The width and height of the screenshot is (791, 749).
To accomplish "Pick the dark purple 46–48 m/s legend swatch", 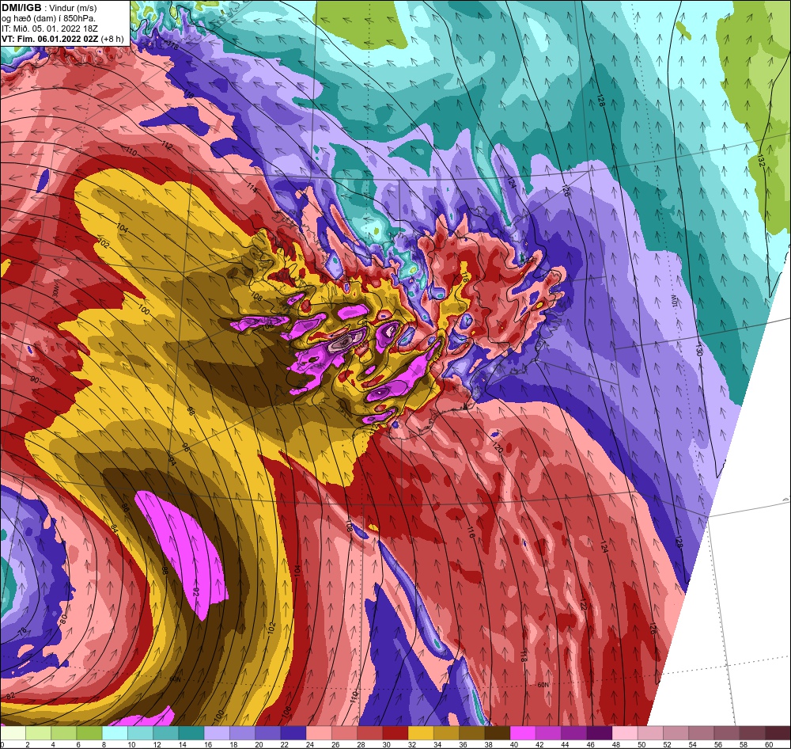I will [x=600, y=733].
